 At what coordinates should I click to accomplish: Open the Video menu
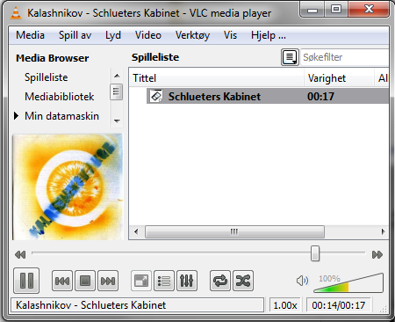(148, 35)
